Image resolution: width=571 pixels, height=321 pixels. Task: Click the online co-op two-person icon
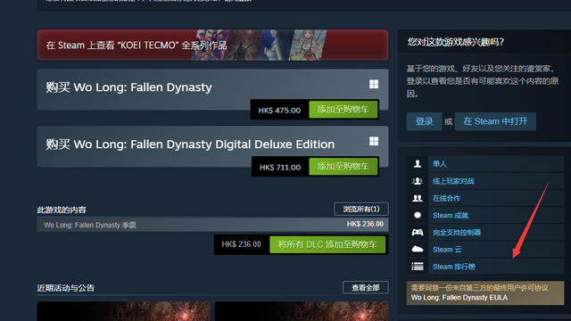click(418, 198)
